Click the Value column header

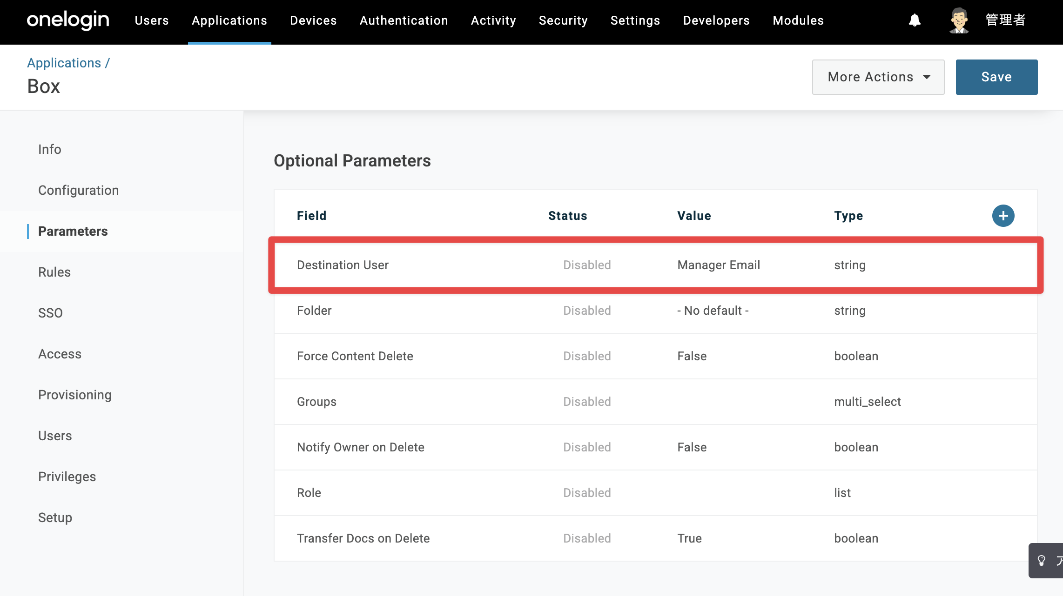point(694,216)
